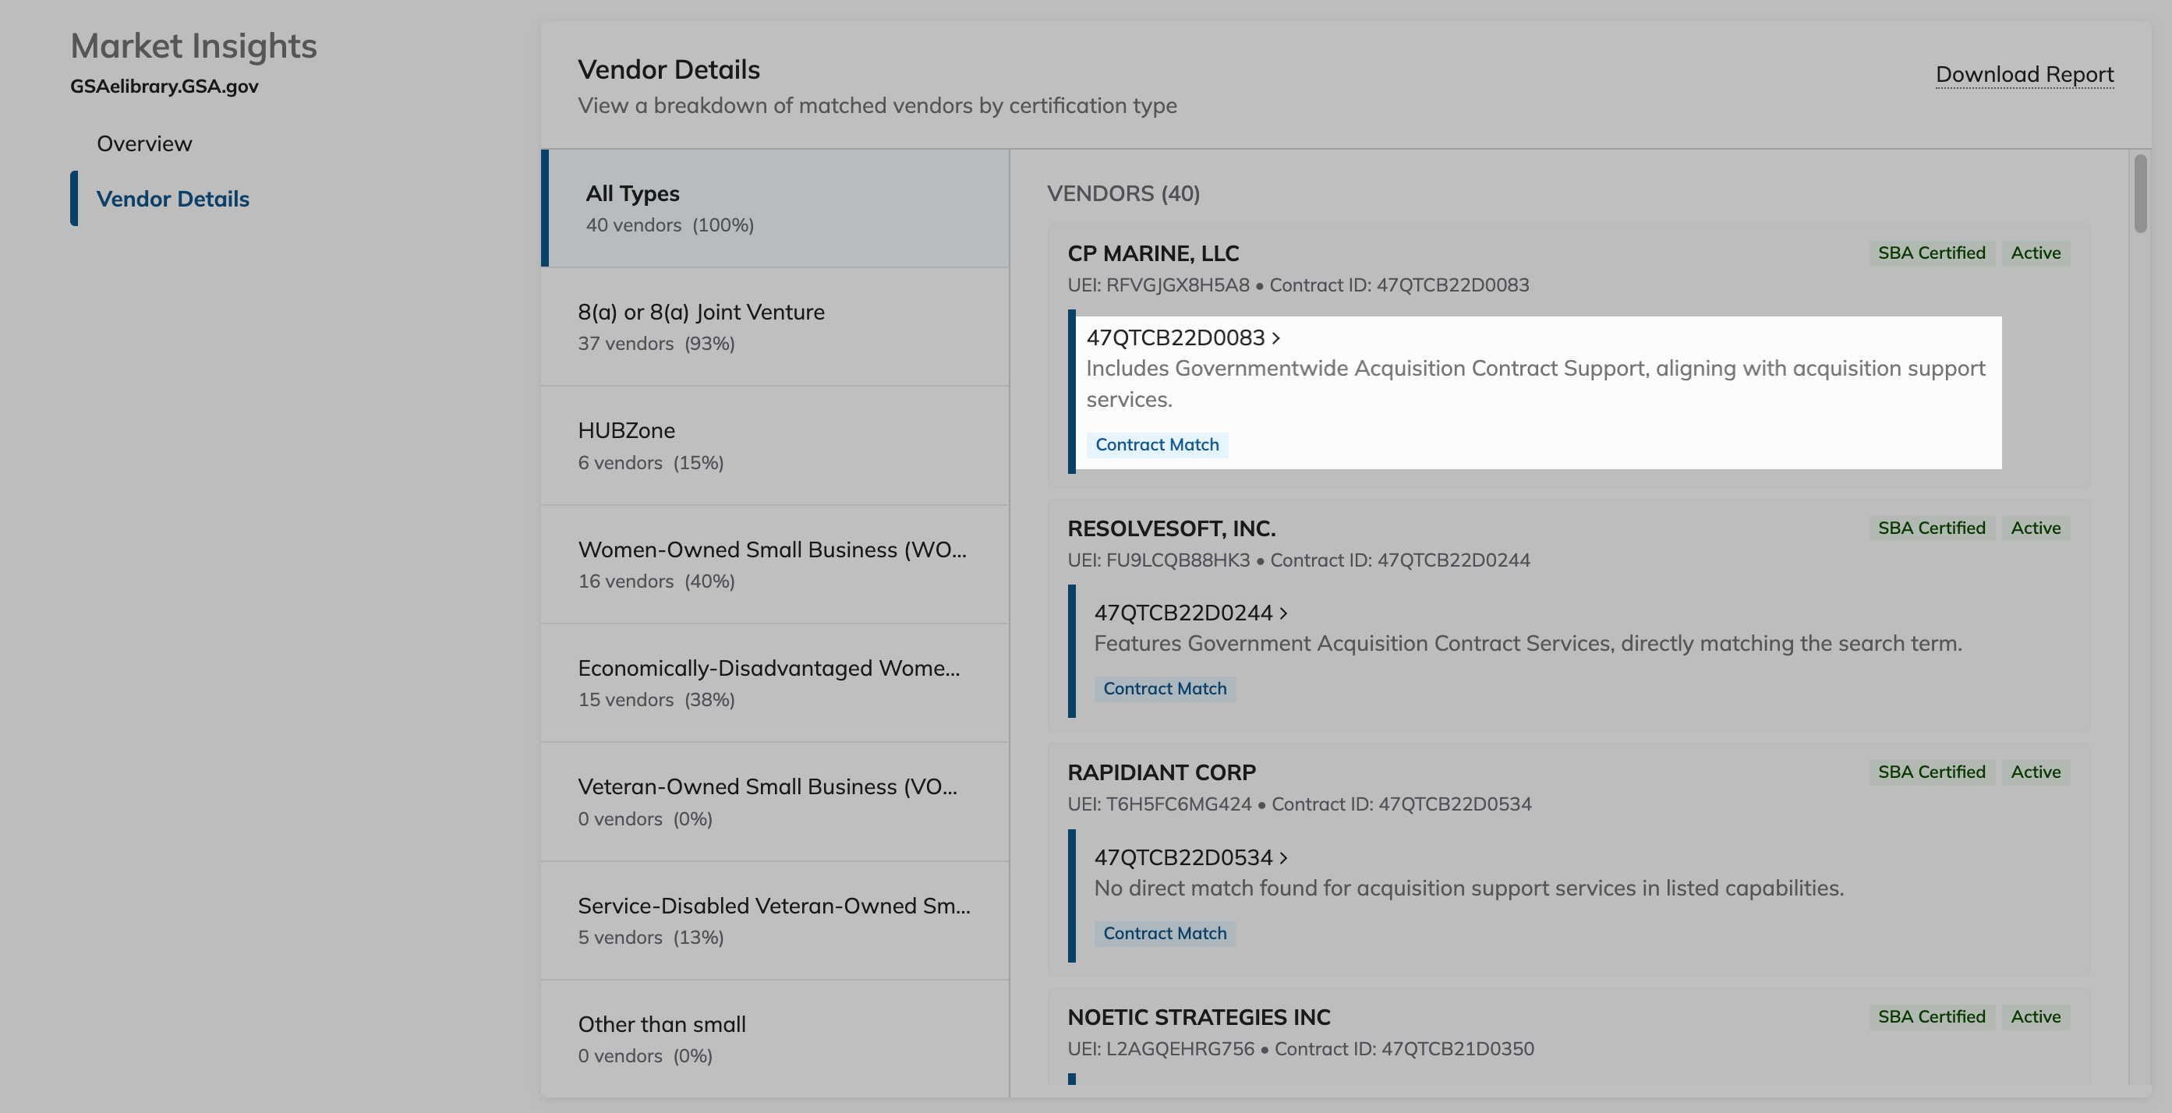Viewport: 2172px width, 1113px height.
Task: Click SBA Certified badge for CP MARINE
Action: click(1931, 253)
